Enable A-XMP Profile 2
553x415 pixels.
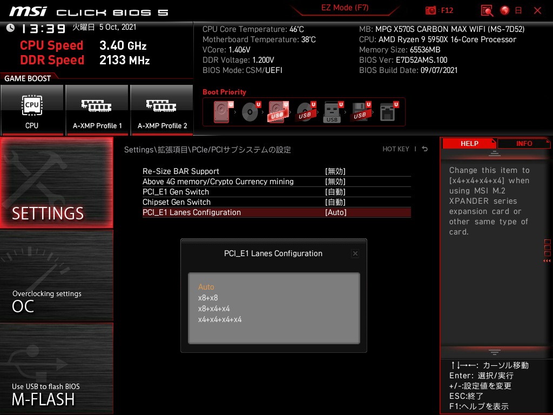click(x=162, y=110)
